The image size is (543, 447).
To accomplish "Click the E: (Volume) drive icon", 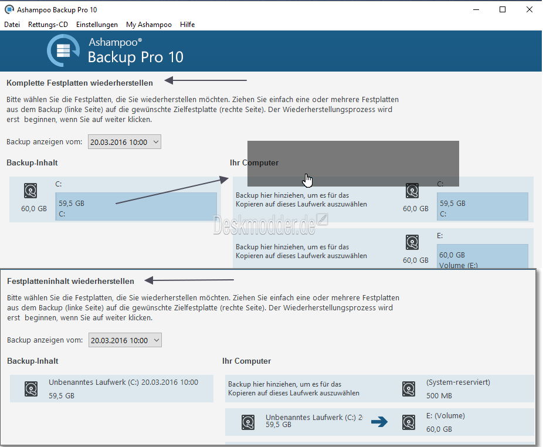I will [x=409, y=422].
